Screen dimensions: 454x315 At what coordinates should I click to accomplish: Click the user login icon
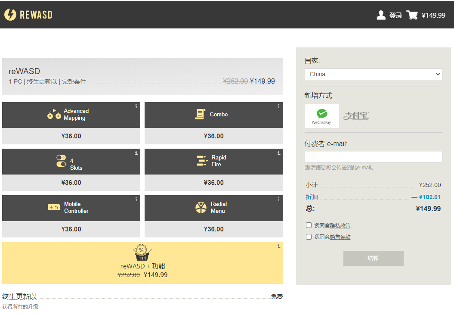381,15
